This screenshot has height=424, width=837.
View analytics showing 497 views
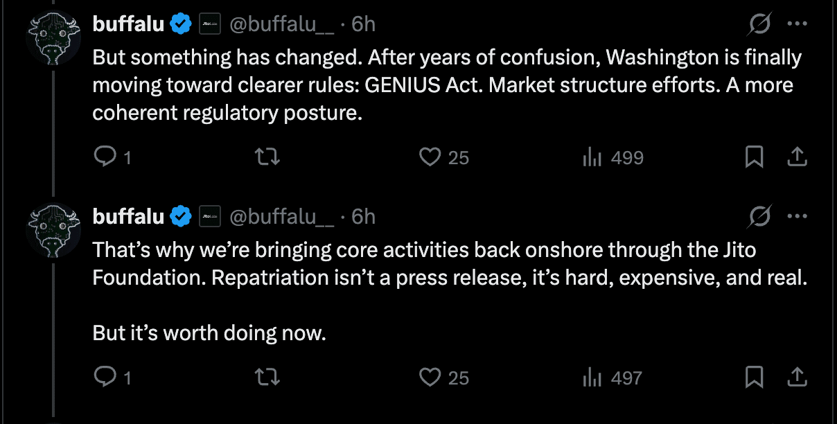[612, 378]
